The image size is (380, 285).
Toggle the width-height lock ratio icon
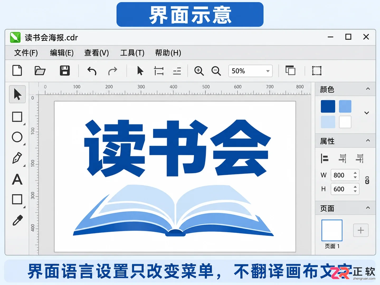click(367, 180)
